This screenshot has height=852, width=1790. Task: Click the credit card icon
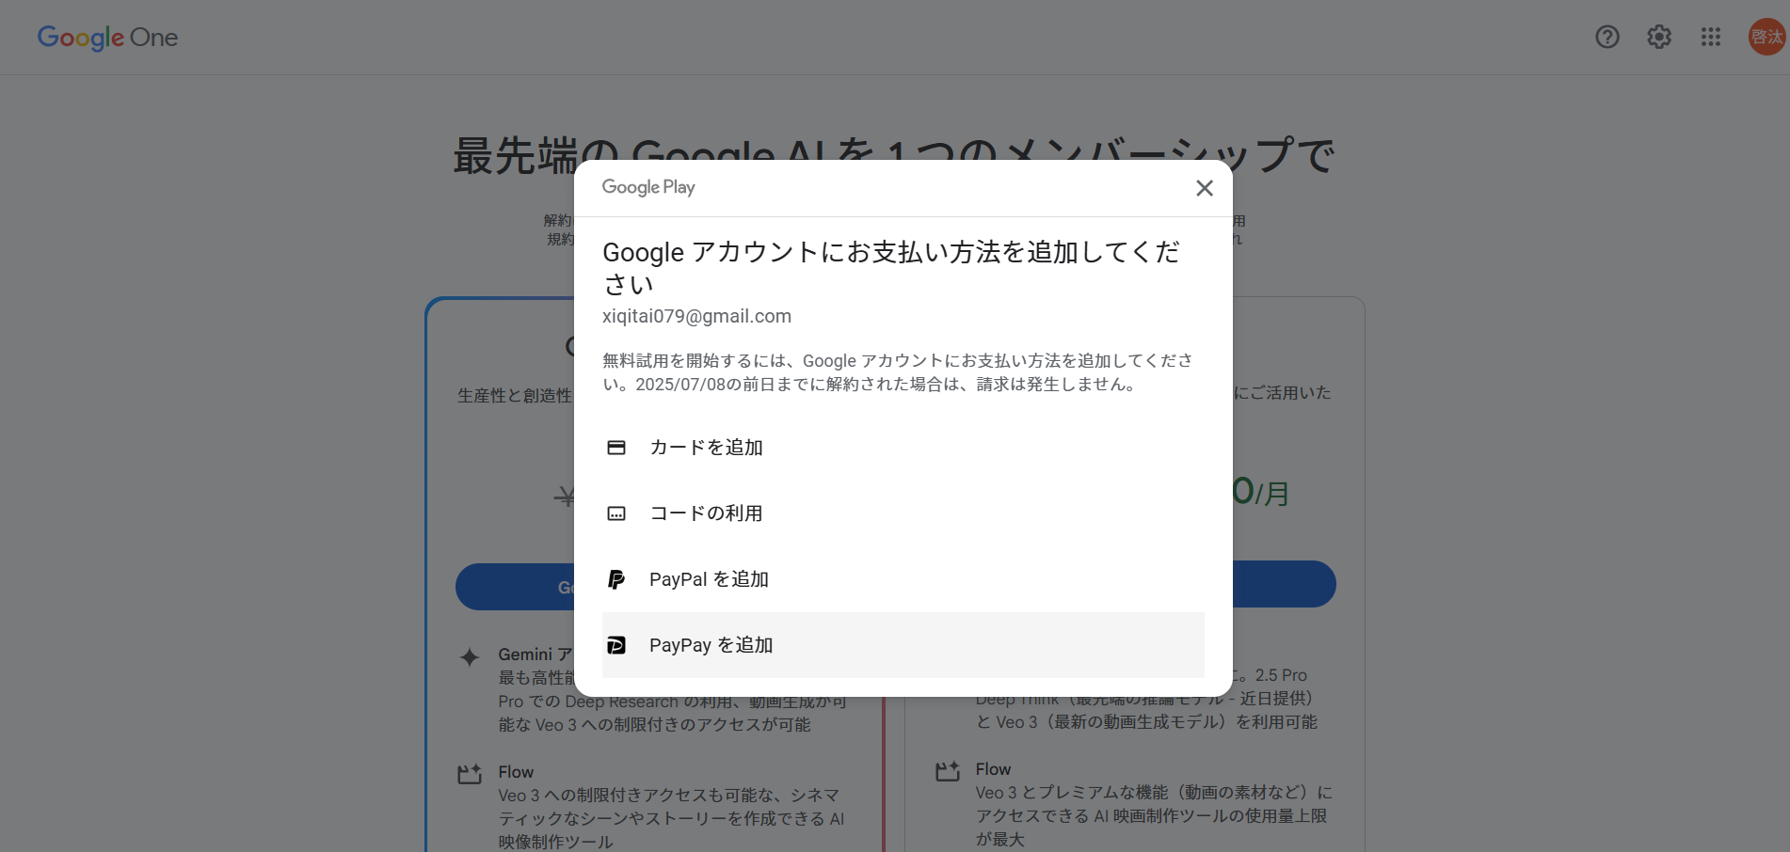616,448
